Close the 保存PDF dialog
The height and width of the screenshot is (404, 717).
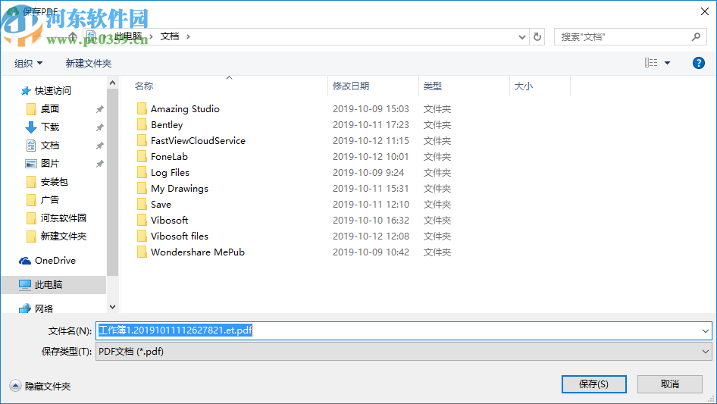(x=705, y=11)
